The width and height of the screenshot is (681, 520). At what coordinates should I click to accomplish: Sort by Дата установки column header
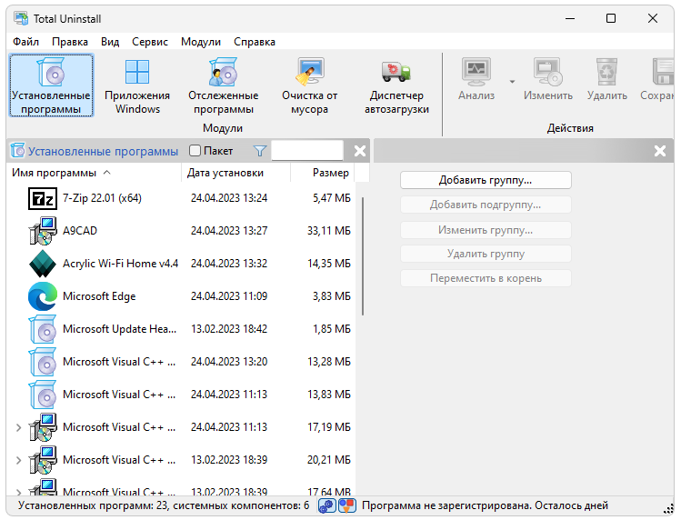(235, 173)
